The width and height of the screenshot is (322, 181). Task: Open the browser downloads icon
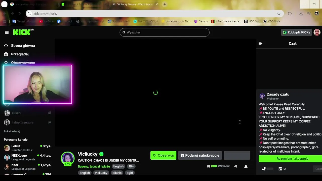[301, 14]
